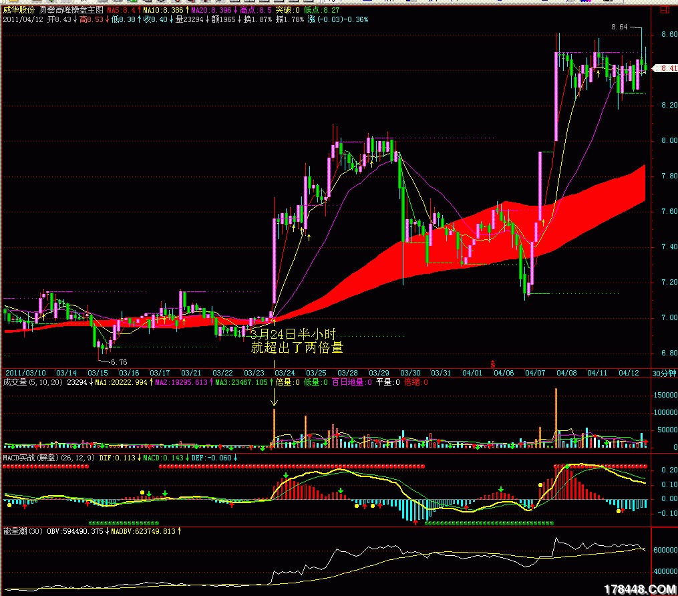Click the 倍缩:0 label
Viewport: 678px width, 596px height.
[415, 382]
